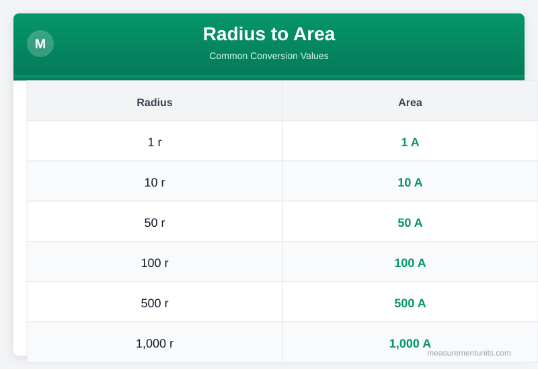
Task: Click the round M logo icon
Action: tap(40, 44)
